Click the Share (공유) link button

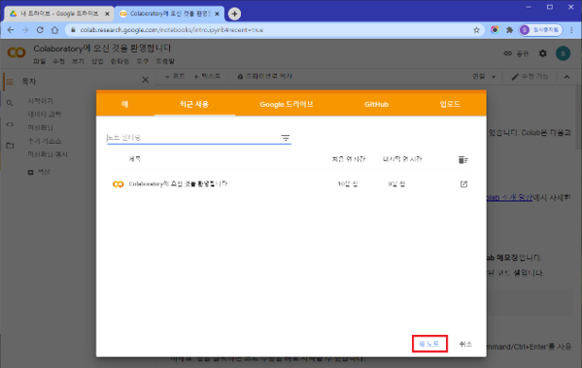click(x=516, y=53)
